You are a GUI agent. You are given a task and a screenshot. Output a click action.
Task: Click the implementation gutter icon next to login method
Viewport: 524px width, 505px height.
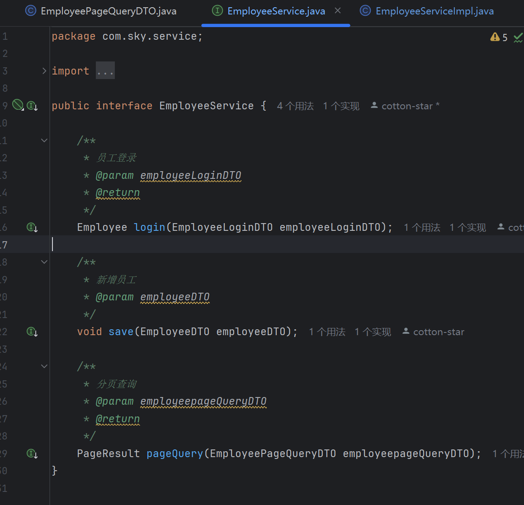(x=32, y=227)
